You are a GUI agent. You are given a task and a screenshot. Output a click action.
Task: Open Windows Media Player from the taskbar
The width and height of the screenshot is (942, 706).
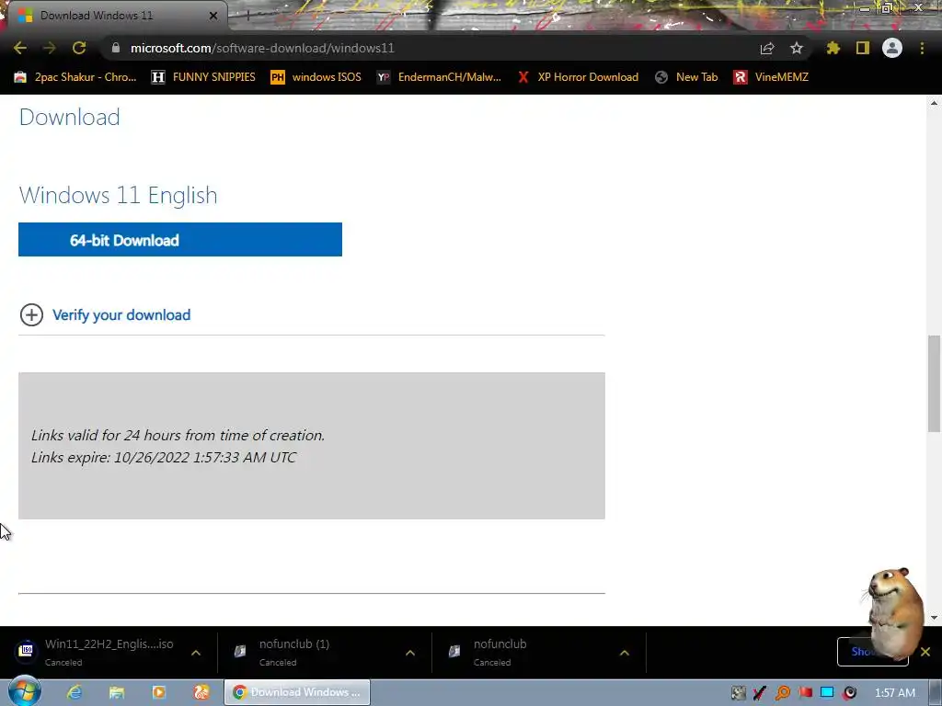[x=159, y=692]
